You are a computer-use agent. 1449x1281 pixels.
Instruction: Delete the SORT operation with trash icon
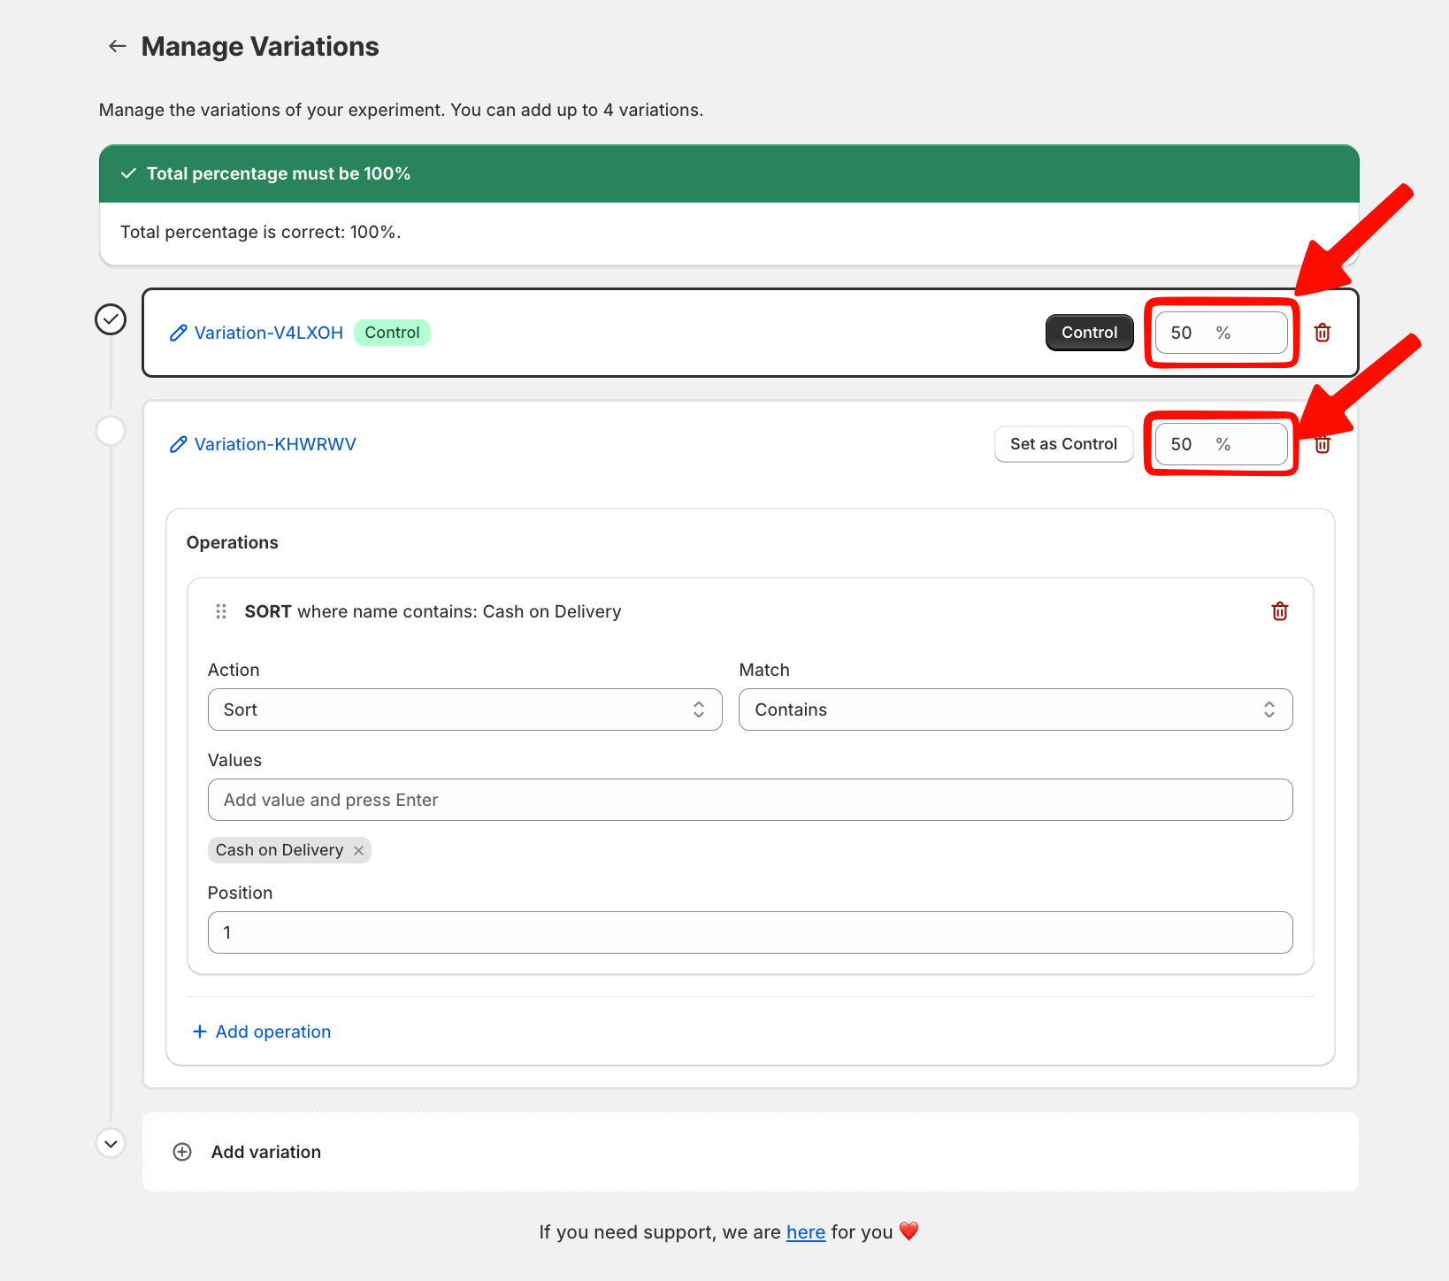tap(1279, 611)
